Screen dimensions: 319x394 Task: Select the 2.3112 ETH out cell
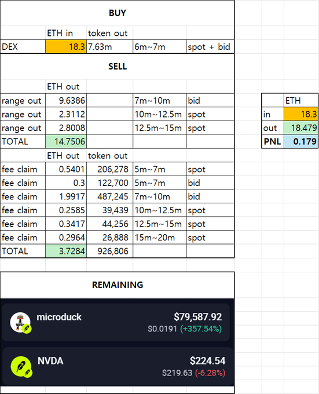(x=66, y=114)
